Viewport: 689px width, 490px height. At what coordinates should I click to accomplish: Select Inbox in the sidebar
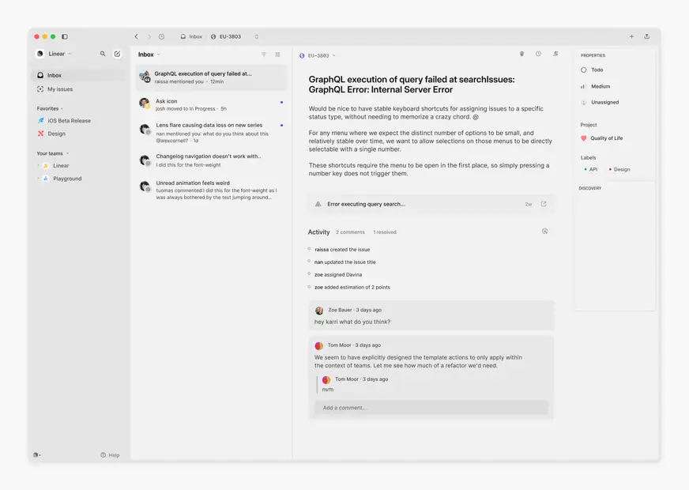coord(79,75)
